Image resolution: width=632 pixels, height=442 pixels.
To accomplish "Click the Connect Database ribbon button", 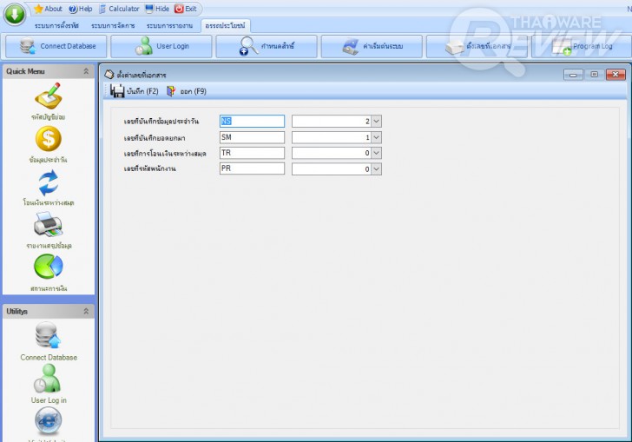I will click(x=56, y=46).
